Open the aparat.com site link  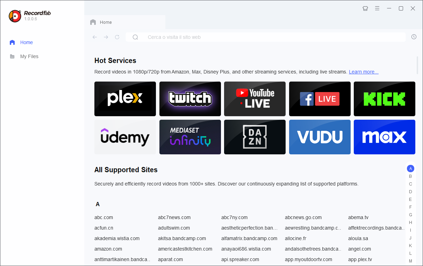tap(170, 259)
